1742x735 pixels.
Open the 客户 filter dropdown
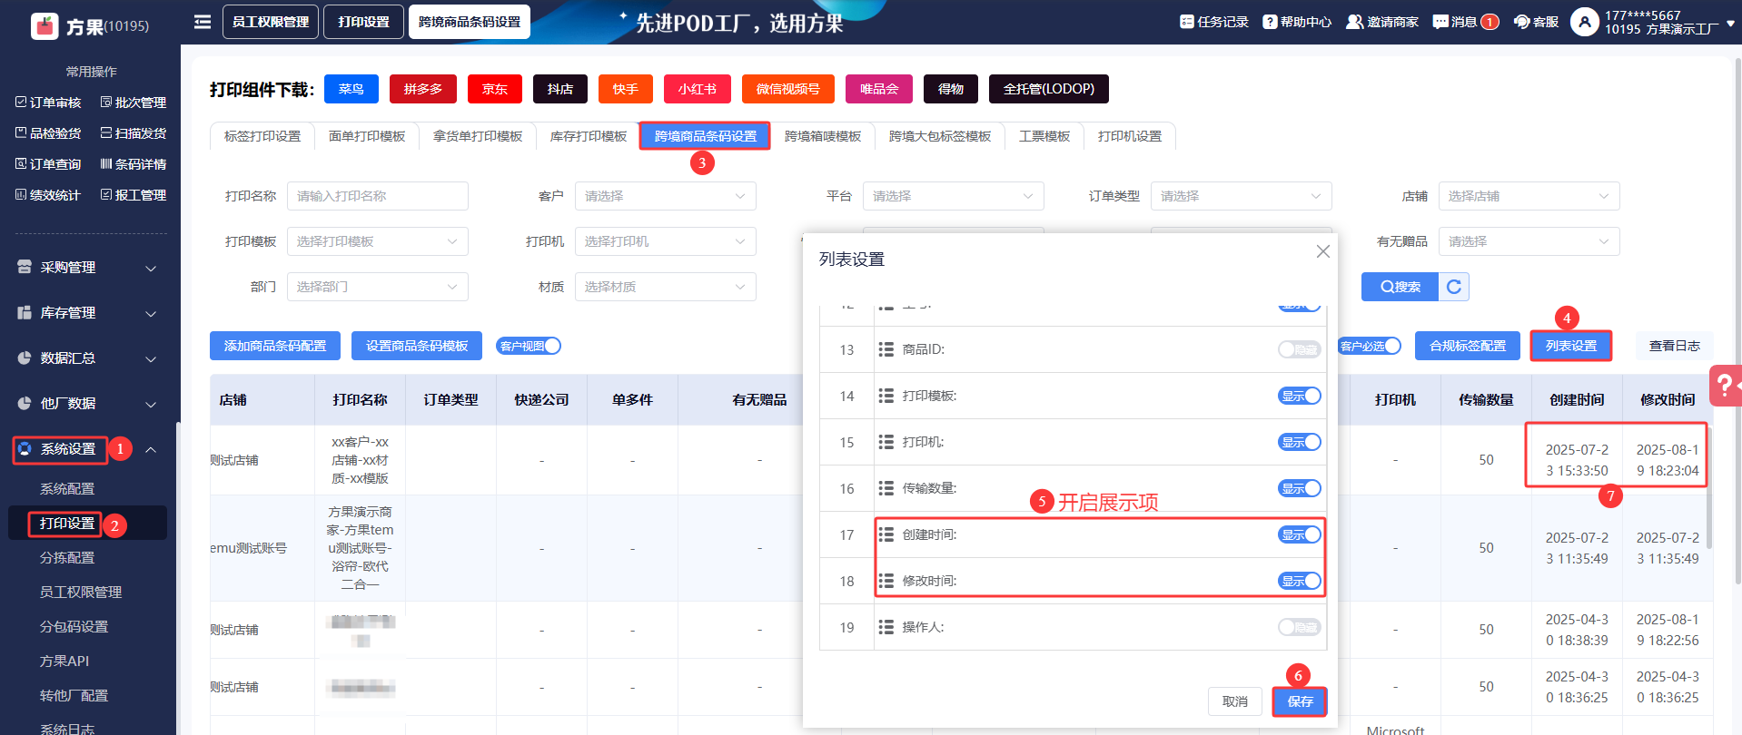(x=666, y=196)
